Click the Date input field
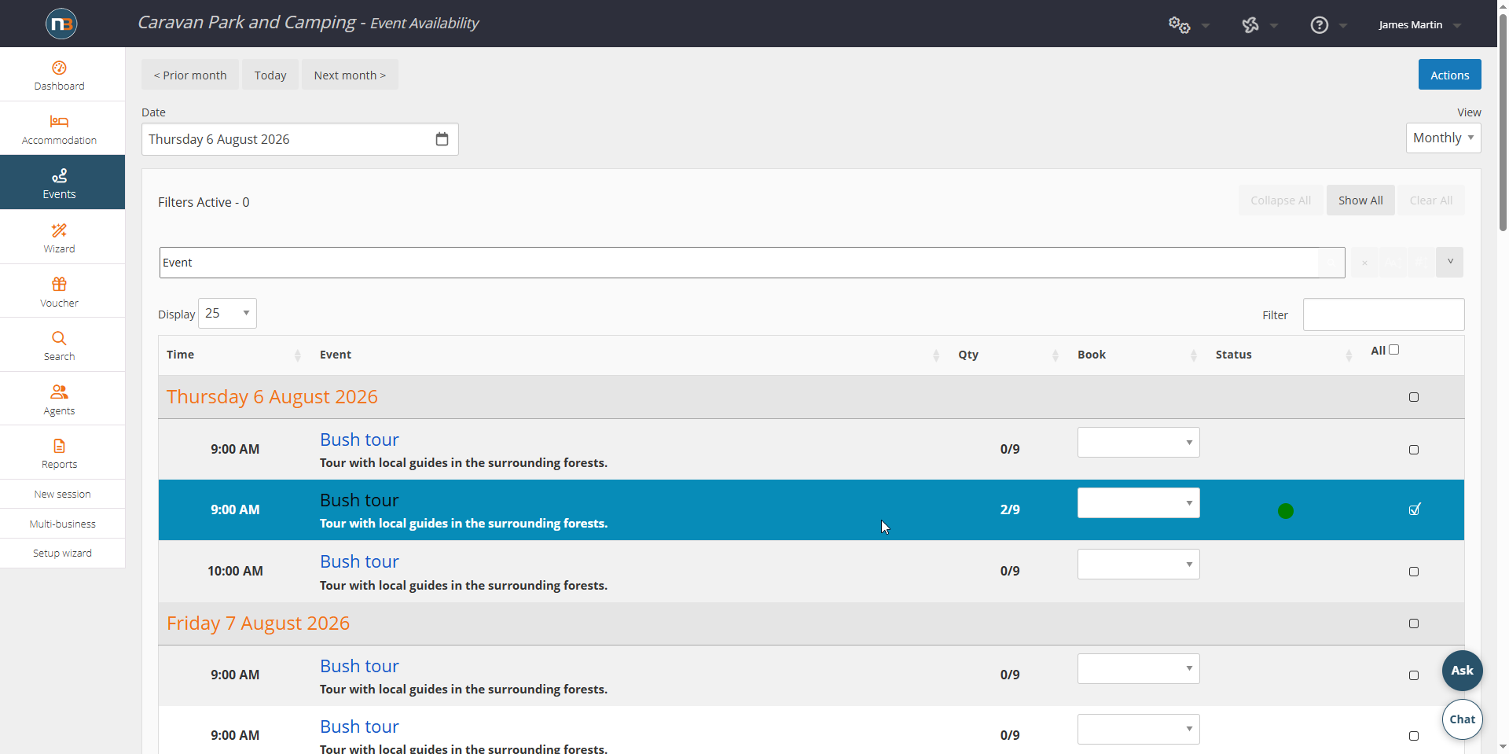The width and height of the screenshot is (1509, 754). pyautogui.click(x=299, y=139)
